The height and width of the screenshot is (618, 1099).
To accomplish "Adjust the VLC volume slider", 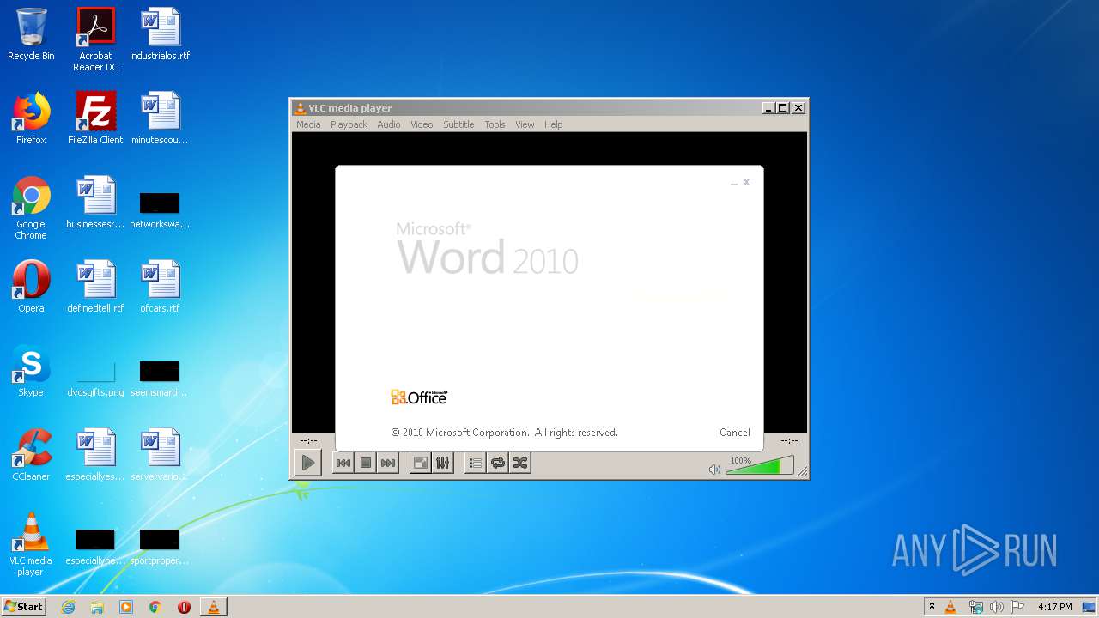I will point(759,465).
